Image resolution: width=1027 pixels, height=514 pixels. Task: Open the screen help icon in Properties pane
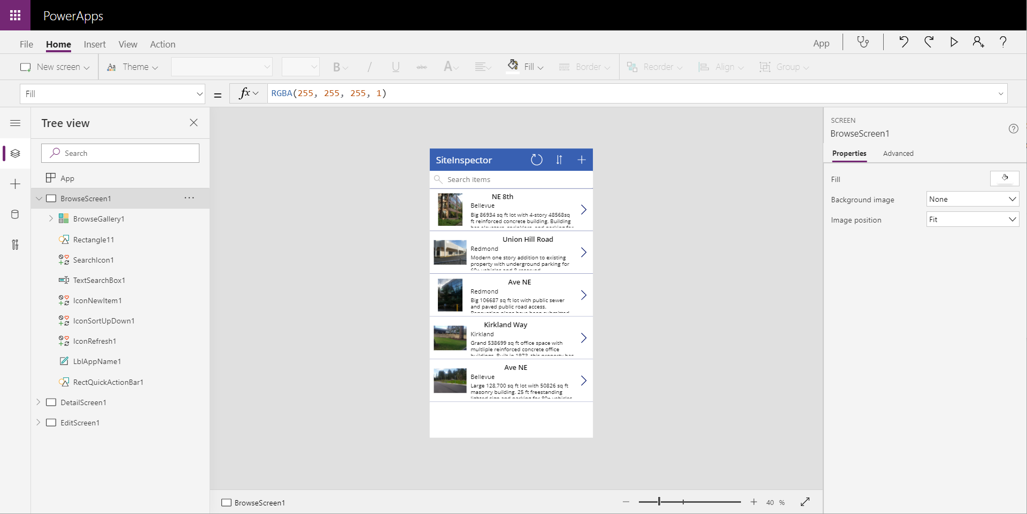point(1013,129)
